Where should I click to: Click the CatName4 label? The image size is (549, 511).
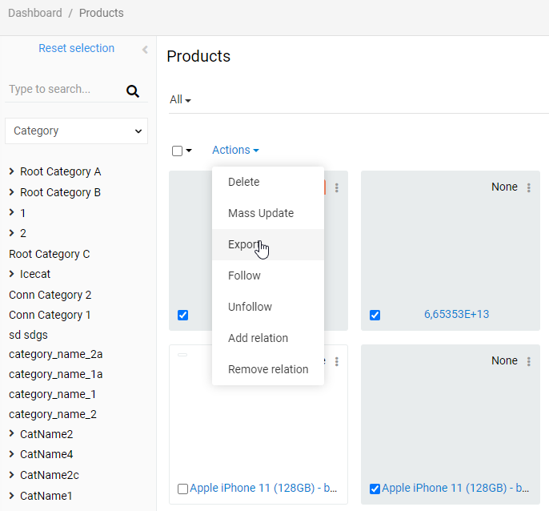[x=46, y=454]
